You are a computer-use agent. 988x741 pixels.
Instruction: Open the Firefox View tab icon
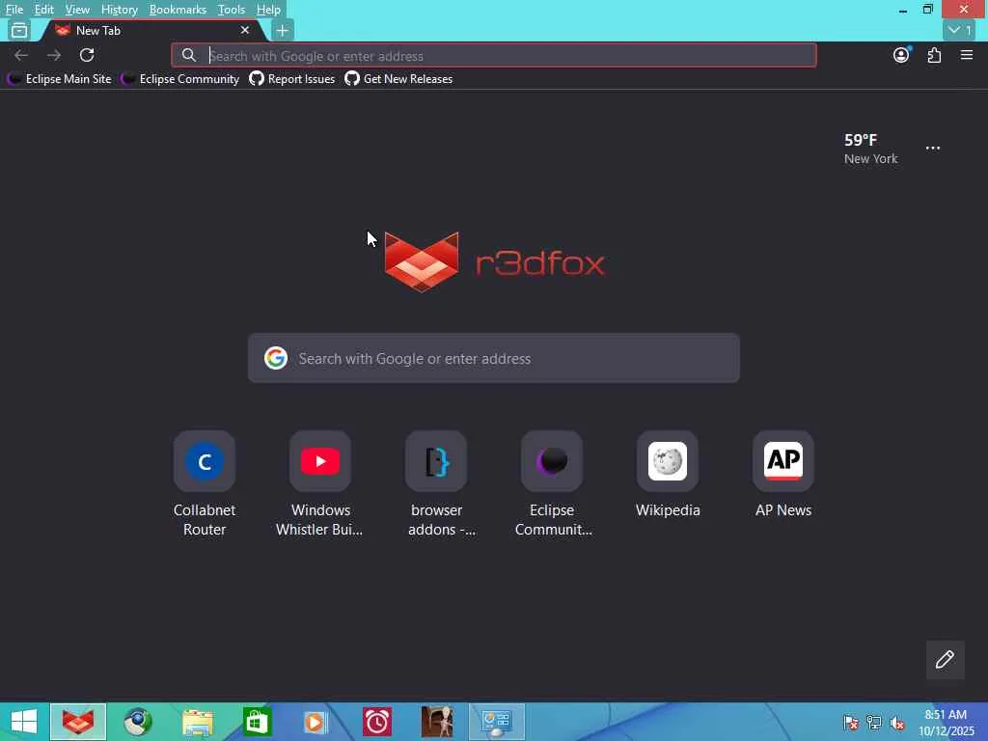tap(19, 30)
